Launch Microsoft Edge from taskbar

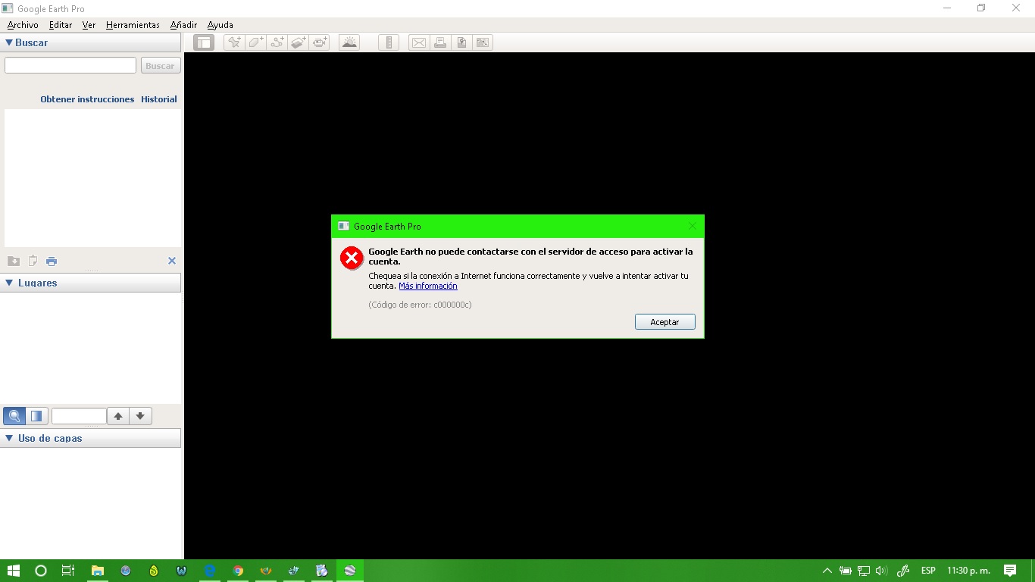[x=210, y=571]
